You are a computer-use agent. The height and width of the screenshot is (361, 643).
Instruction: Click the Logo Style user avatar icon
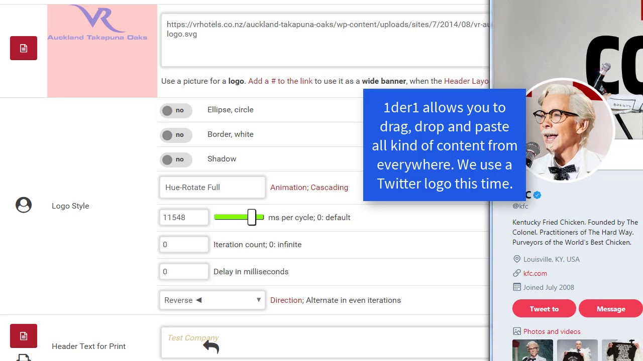point(24,205)
